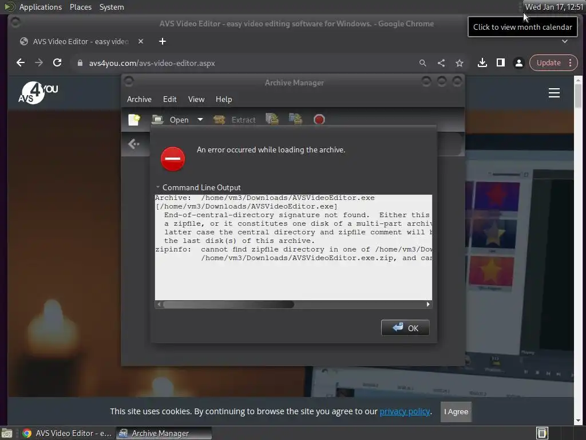Viewport: 586px width, 440px height.
Task: Open the Chrome tab search chevron
Action: (x=565, y=41)
